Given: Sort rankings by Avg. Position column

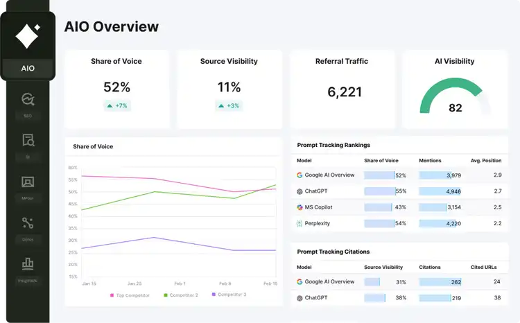Looking at the screenshot, I should click(486, 161).
